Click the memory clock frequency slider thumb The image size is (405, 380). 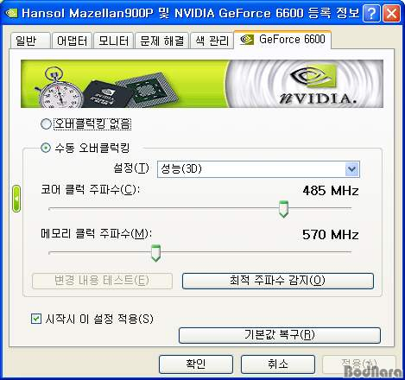155,253
